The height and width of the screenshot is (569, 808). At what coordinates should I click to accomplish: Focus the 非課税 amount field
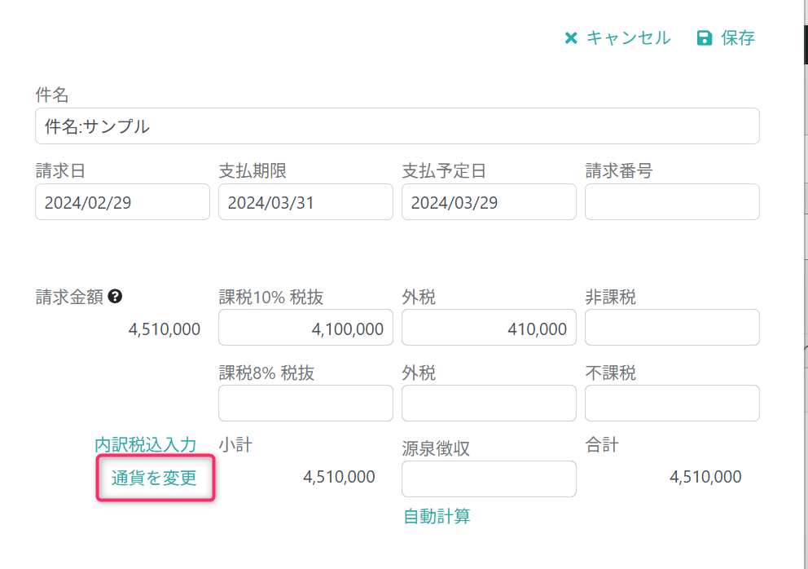coord(672,328)
